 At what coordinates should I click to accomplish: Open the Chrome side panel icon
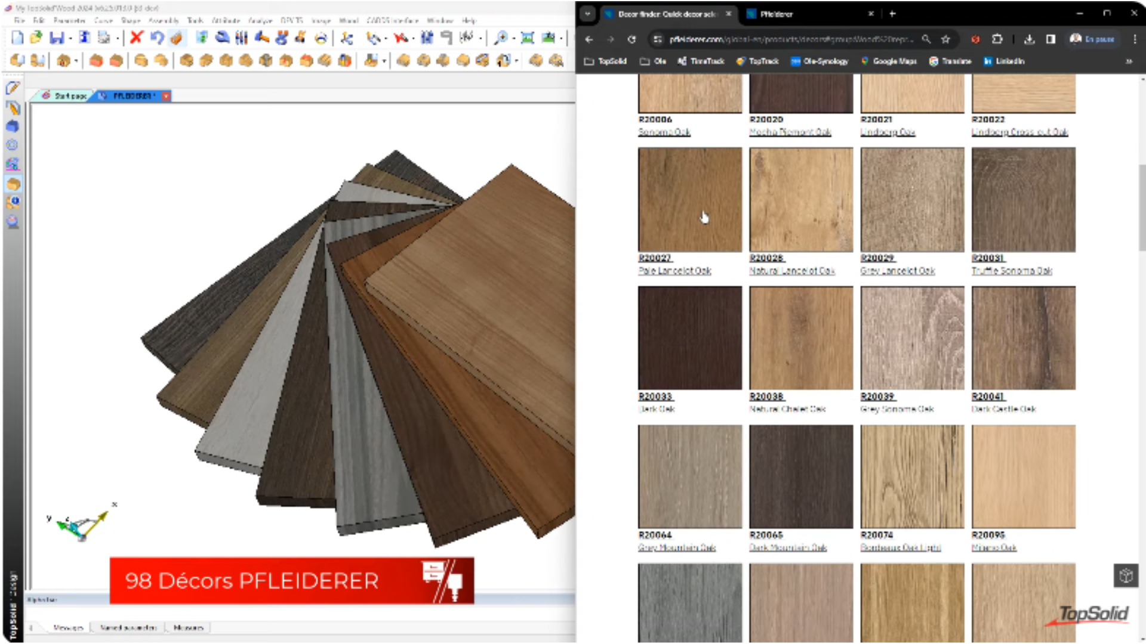[x=1050, y=39]
